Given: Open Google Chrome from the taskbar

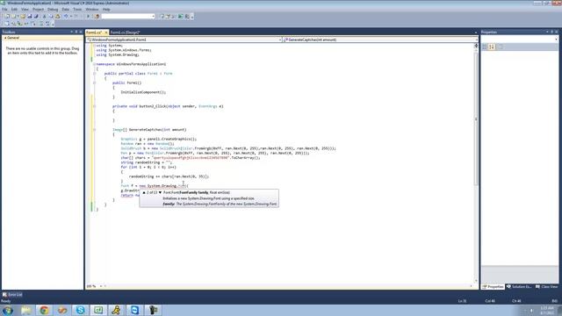Looking at the screenshot, I should pos(44,310).
